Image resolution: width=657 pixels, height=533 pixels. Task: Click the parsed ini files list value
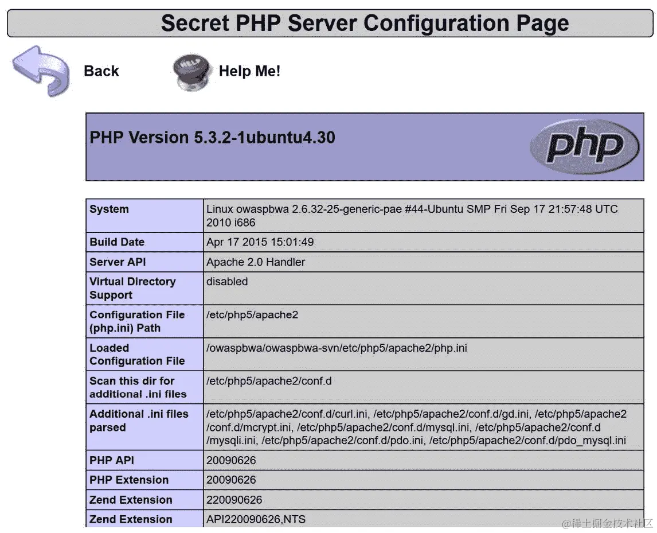click(416, 427)
